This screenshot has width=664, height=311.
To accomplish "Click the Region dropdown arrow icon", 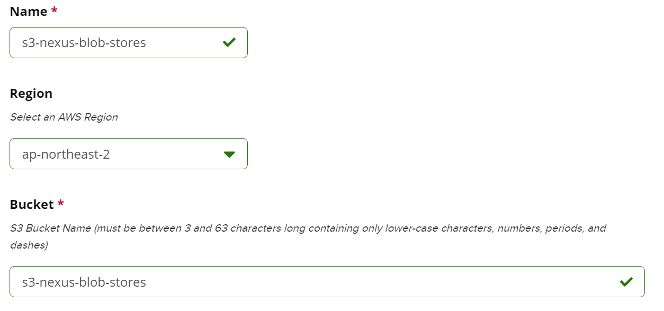I will tap(229, 154).
